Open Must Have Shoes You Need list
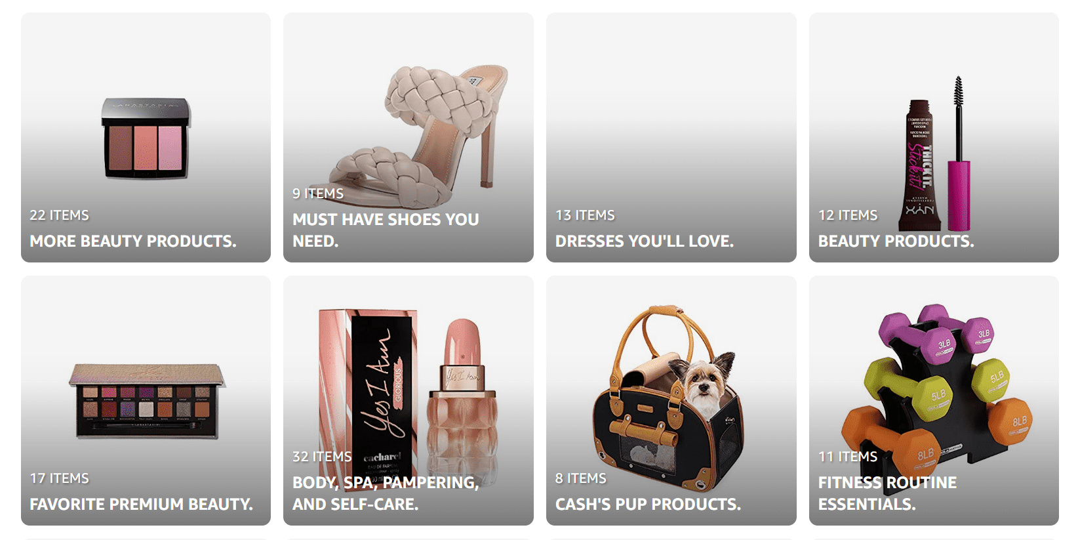 click(386, 230)
